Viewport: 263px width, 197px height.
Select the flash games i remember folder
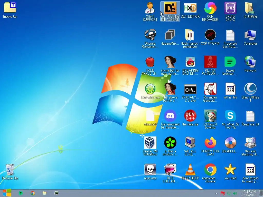tap(190, 35)
